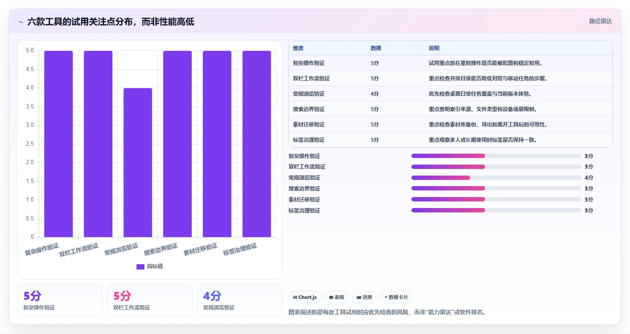
Task: Click description 重点观察多人或长期使用时标签是否保持一致
Action: [483, 140]
